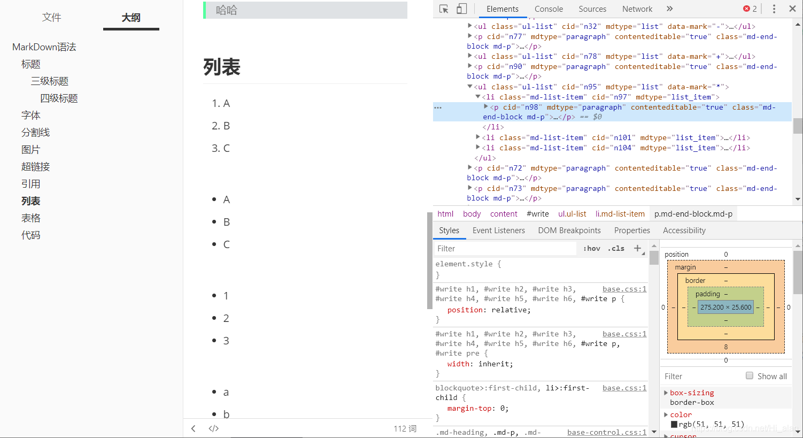Switch to the Console tab
The image size is (803, 438).
tap(549, 9)
